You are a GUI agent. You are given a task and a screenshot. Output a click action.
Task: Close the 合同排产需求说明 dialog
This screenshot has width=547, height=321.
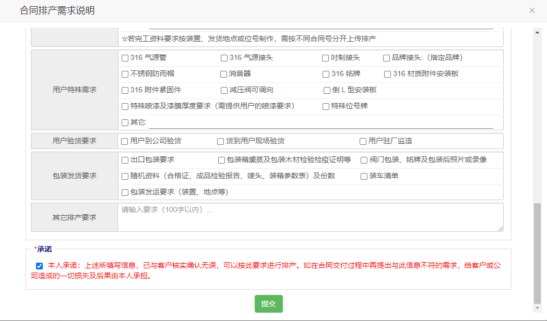coord(532,10)
